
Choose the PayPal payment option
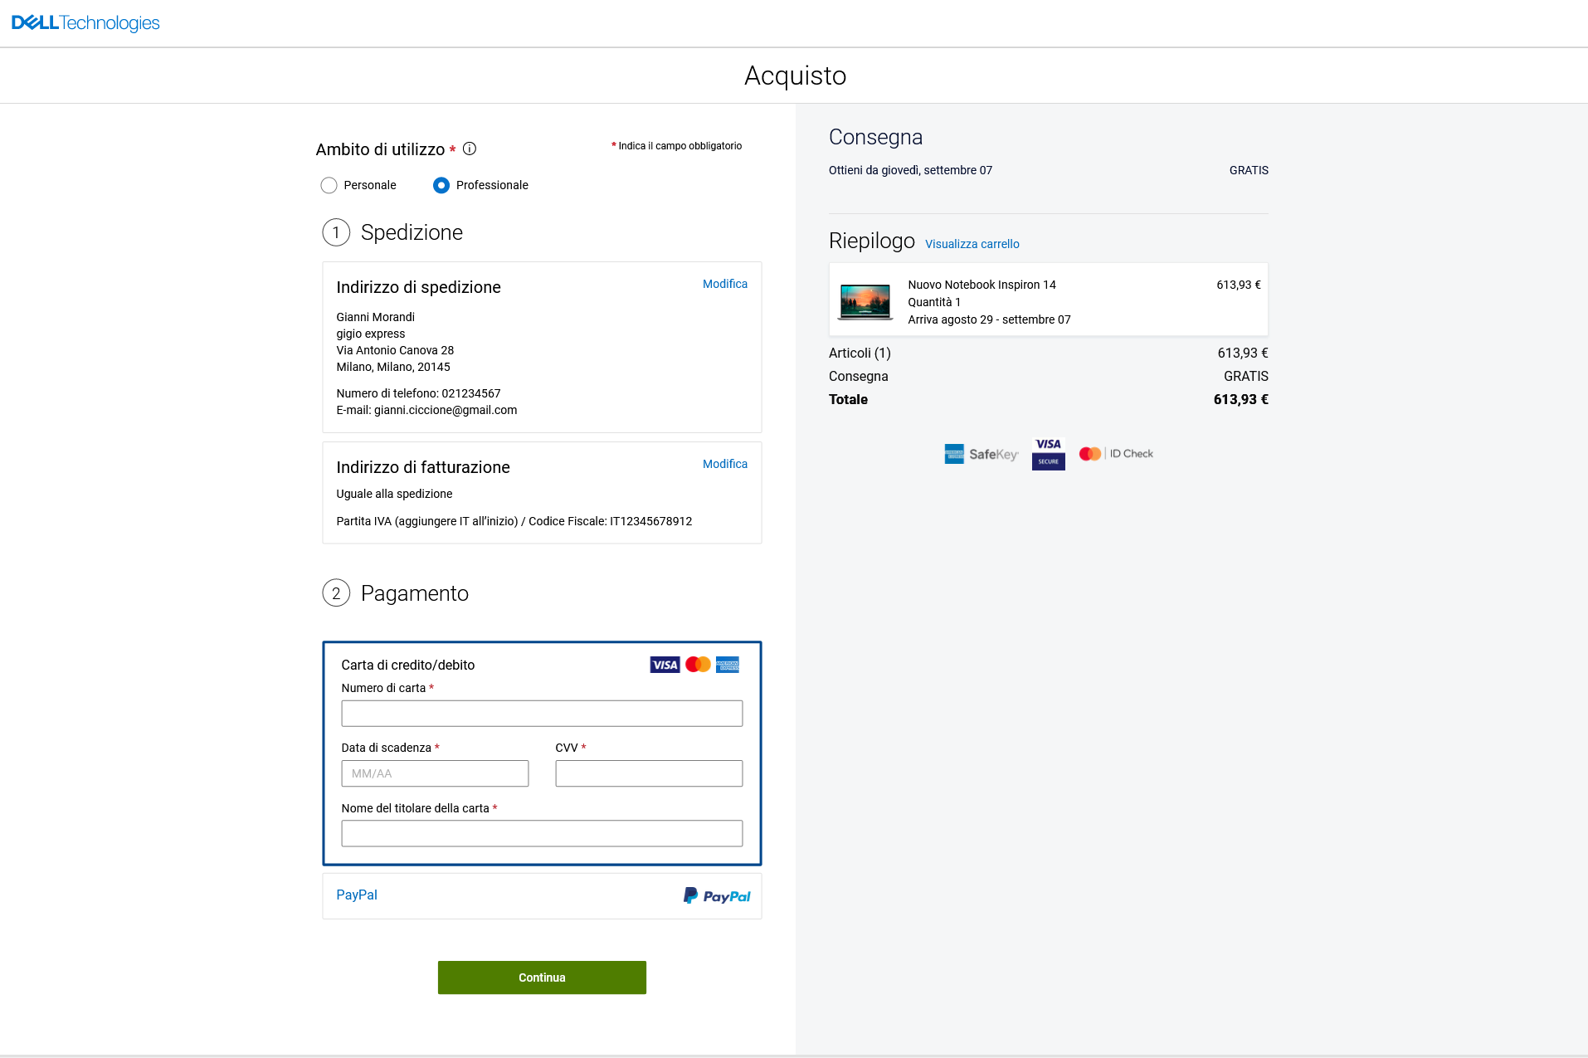click(x=357, y=895)
